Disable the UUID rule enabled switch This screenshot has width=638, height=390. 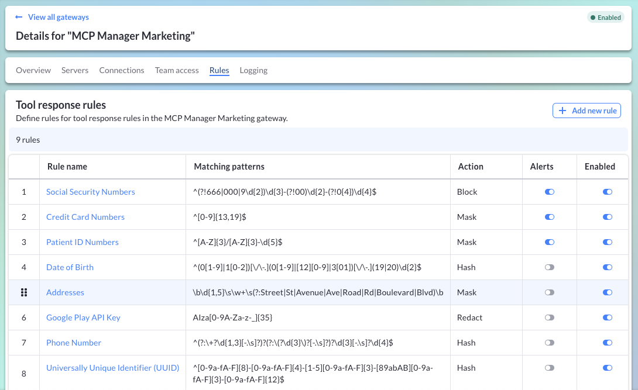(x=607, y=368)
